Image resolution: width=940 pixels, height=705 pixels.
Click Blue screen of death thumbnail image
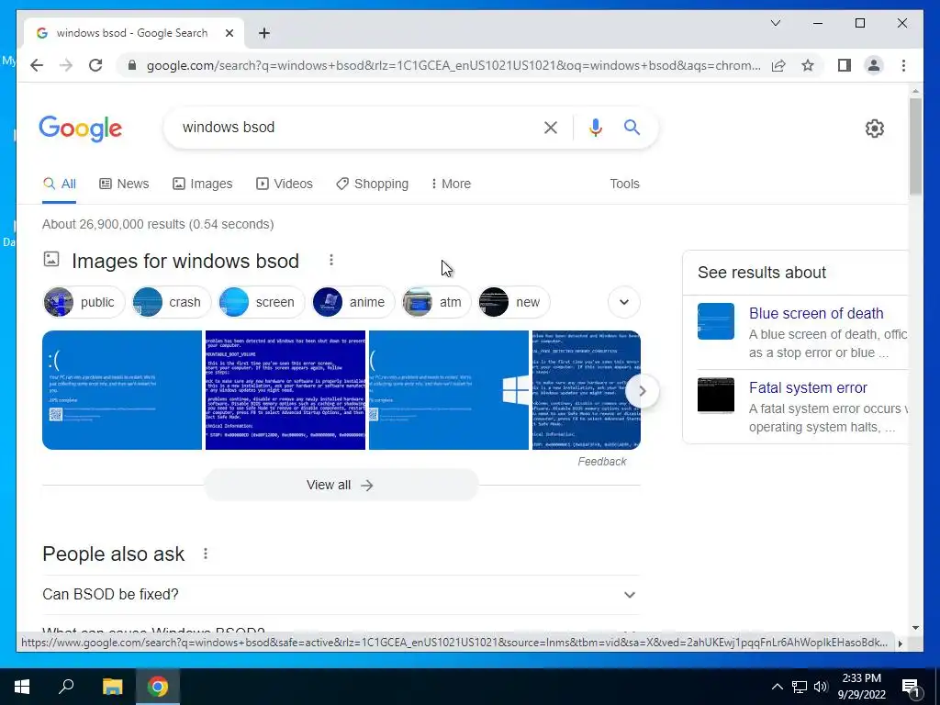pos(716,321)
